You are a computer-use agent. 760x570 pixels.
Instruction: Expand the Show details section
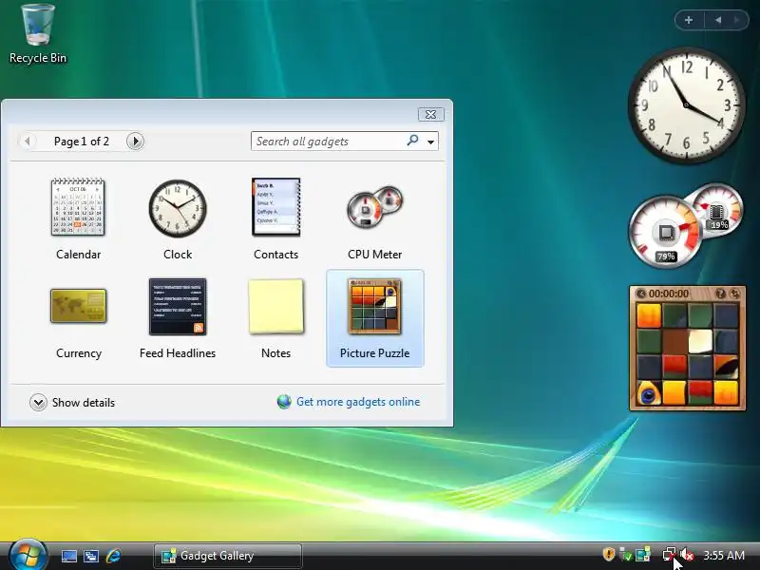(x=72, y=402)
